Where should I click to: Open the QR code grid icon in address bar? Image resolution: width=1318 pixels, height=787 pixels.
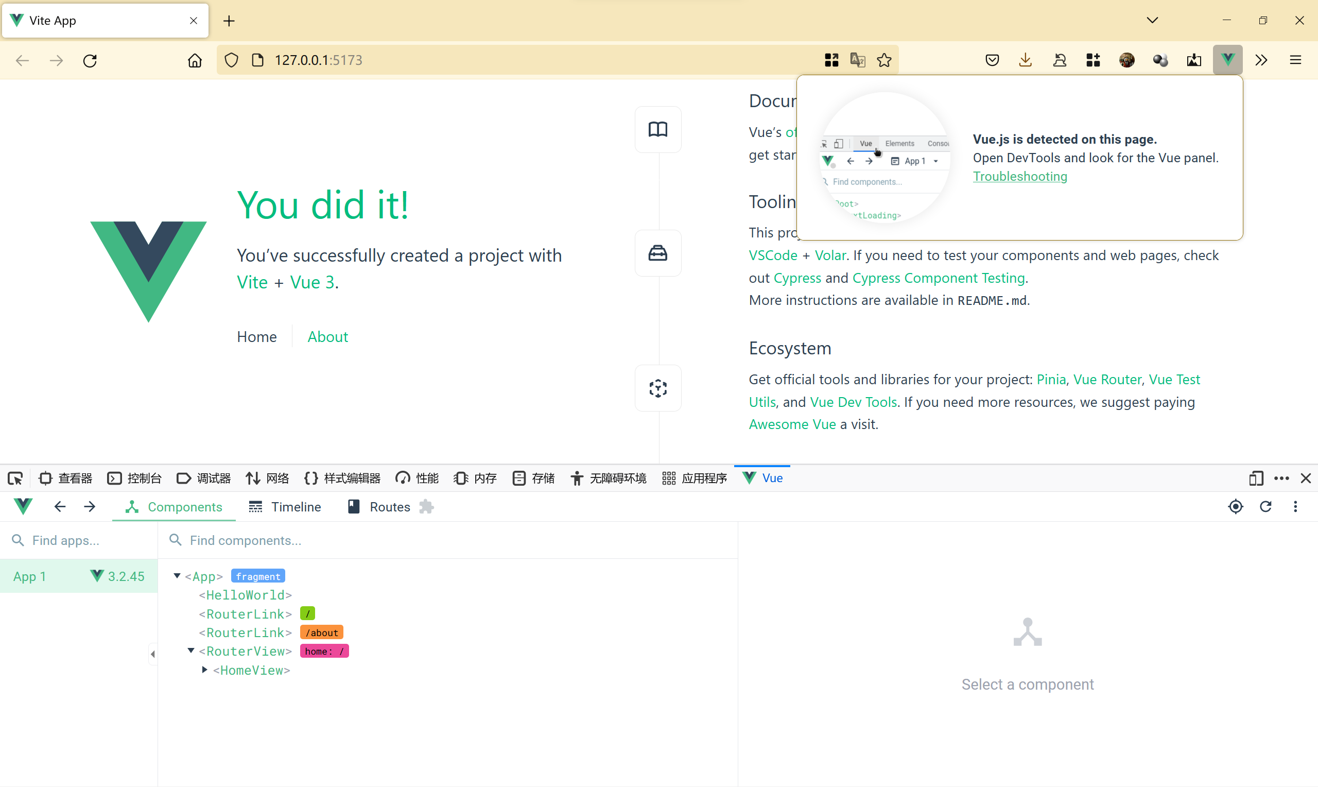(x=831, y=60)
